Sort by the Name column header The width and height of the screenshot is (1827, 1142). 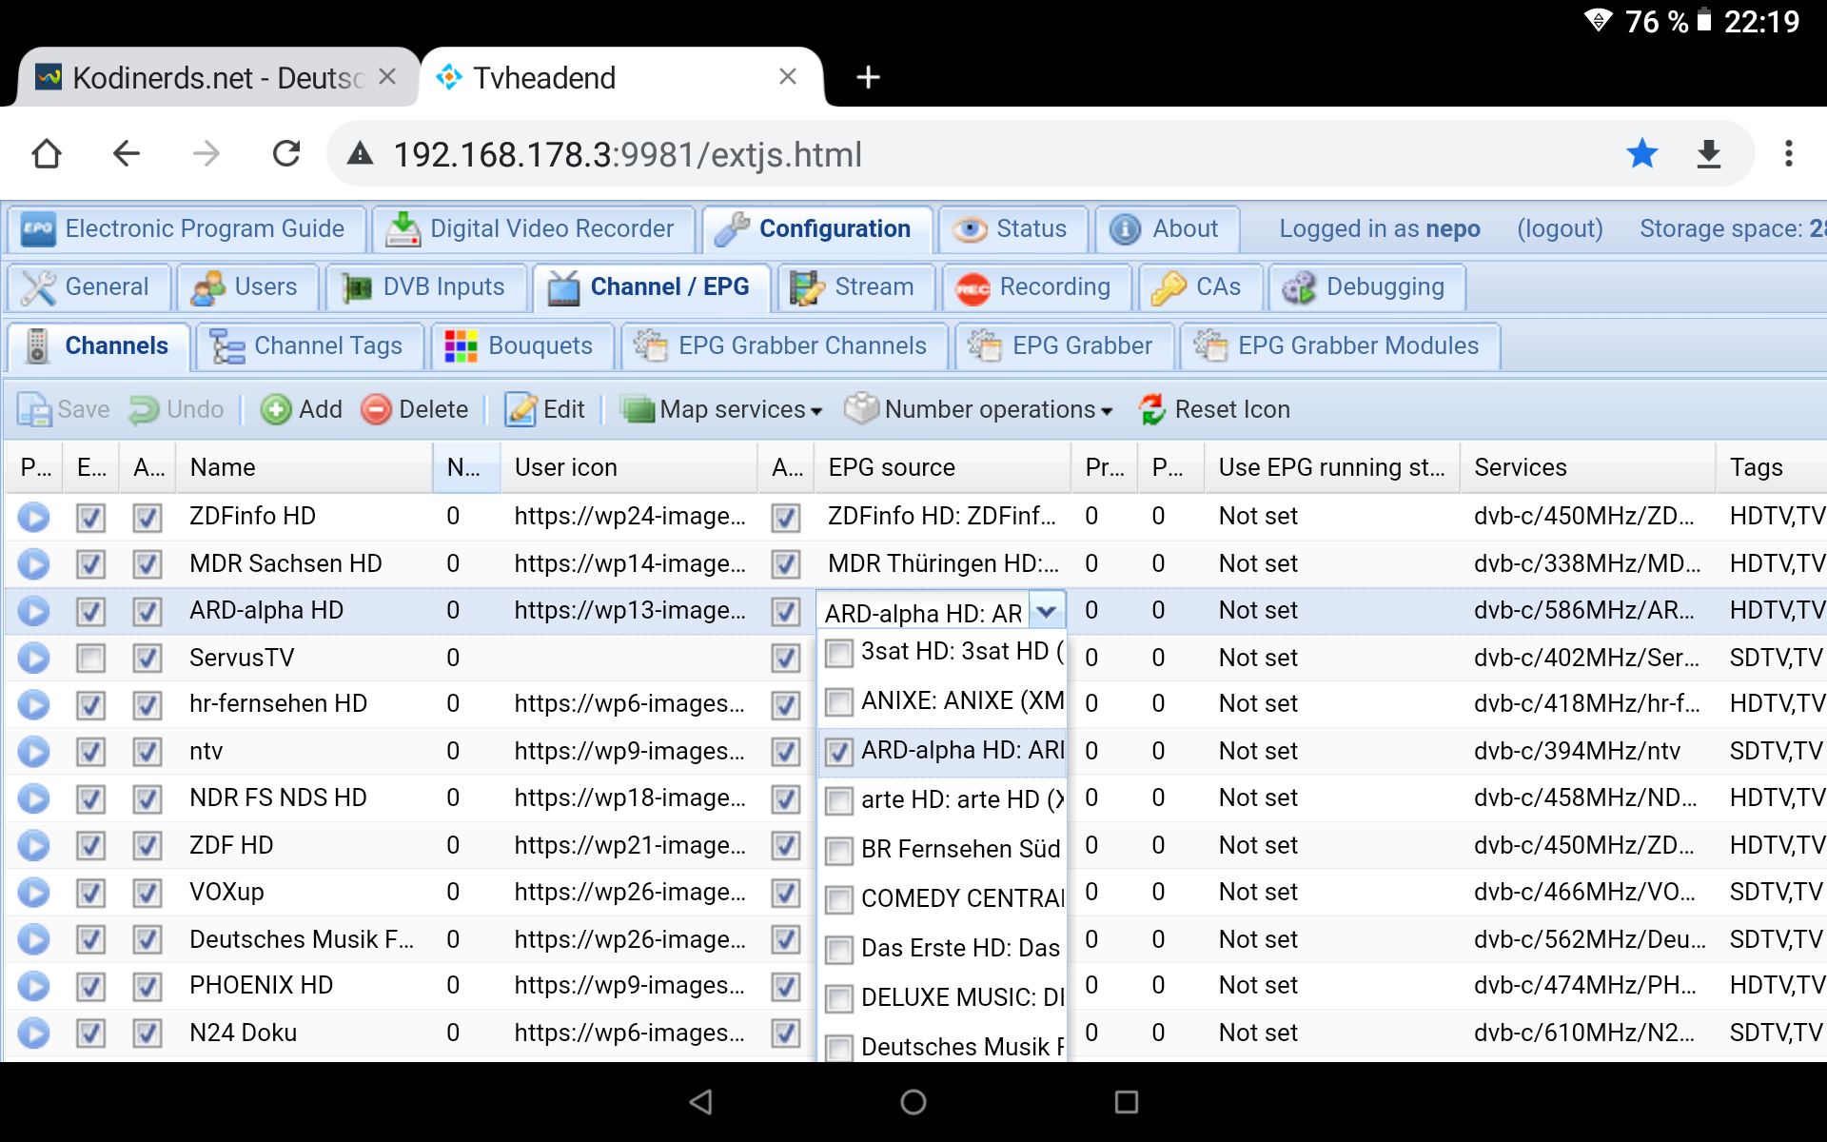304,467
